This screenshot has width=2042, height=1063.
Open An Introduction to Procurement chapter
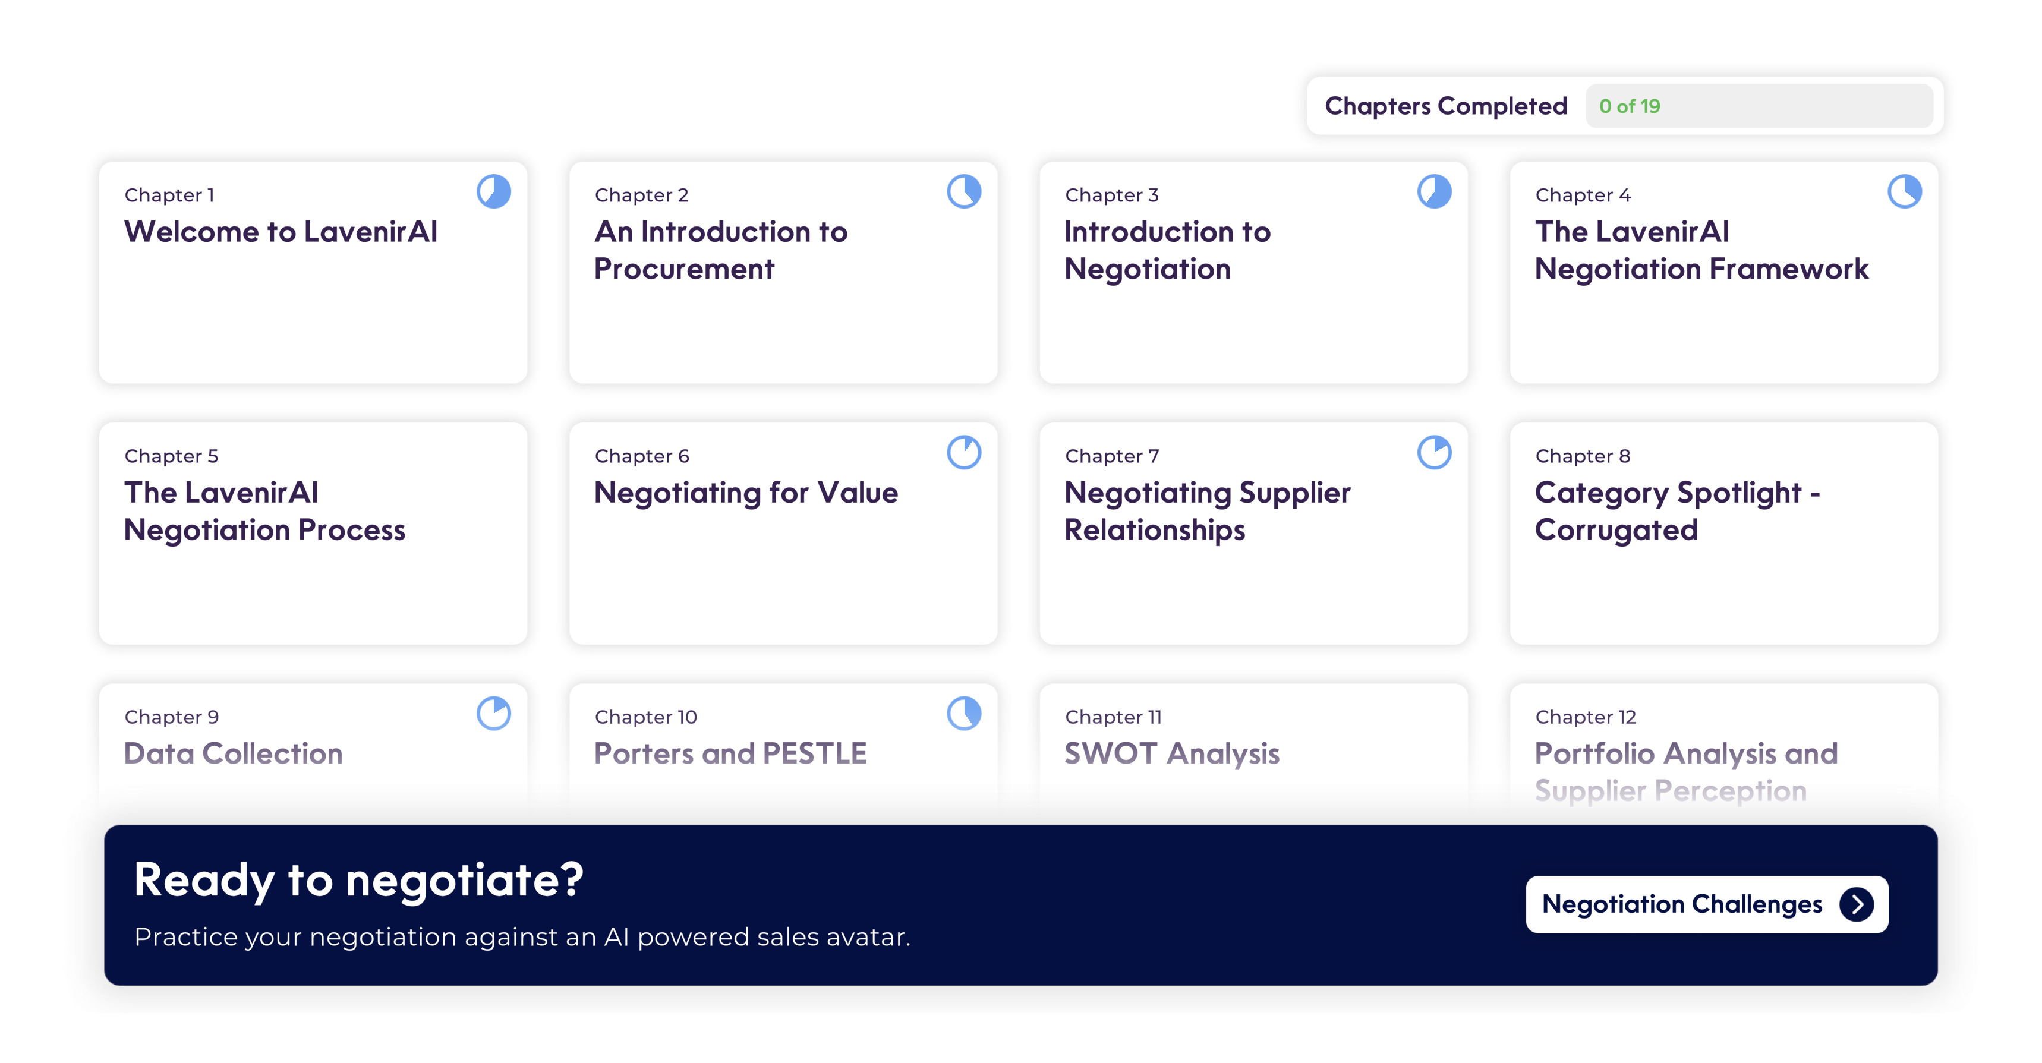(783, 273)
